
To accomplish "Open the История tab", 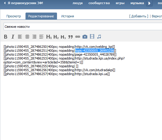I will 67,16.
